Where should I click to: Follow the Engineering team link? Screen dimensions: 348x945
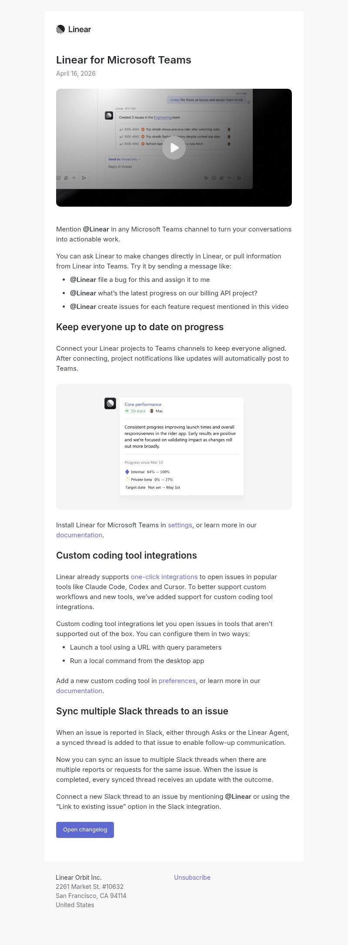point(163,117)
